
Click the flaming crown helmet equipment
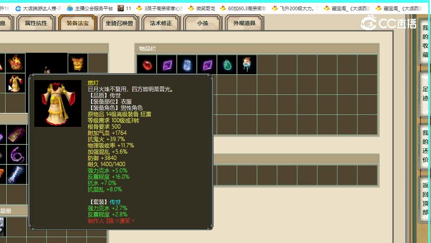coord(15,63)
